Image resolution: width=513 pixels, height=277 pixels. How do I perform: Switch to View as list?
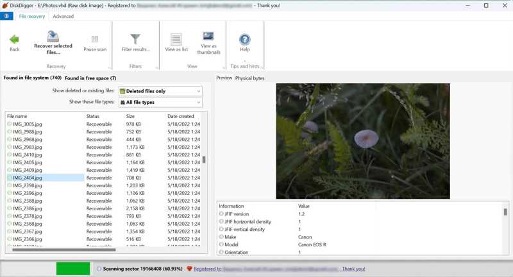(x=176, y=40)
